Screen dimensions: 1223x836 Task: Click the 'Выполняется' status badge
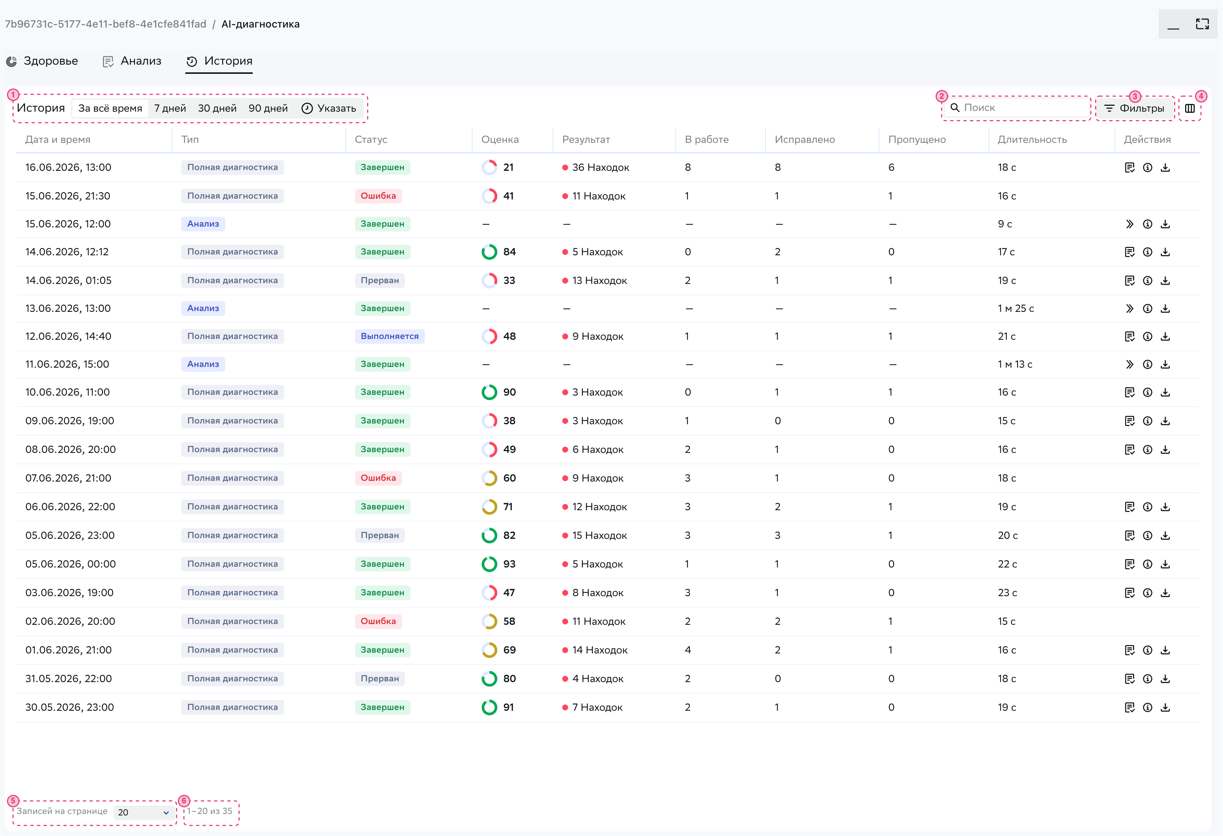point(390,336)
